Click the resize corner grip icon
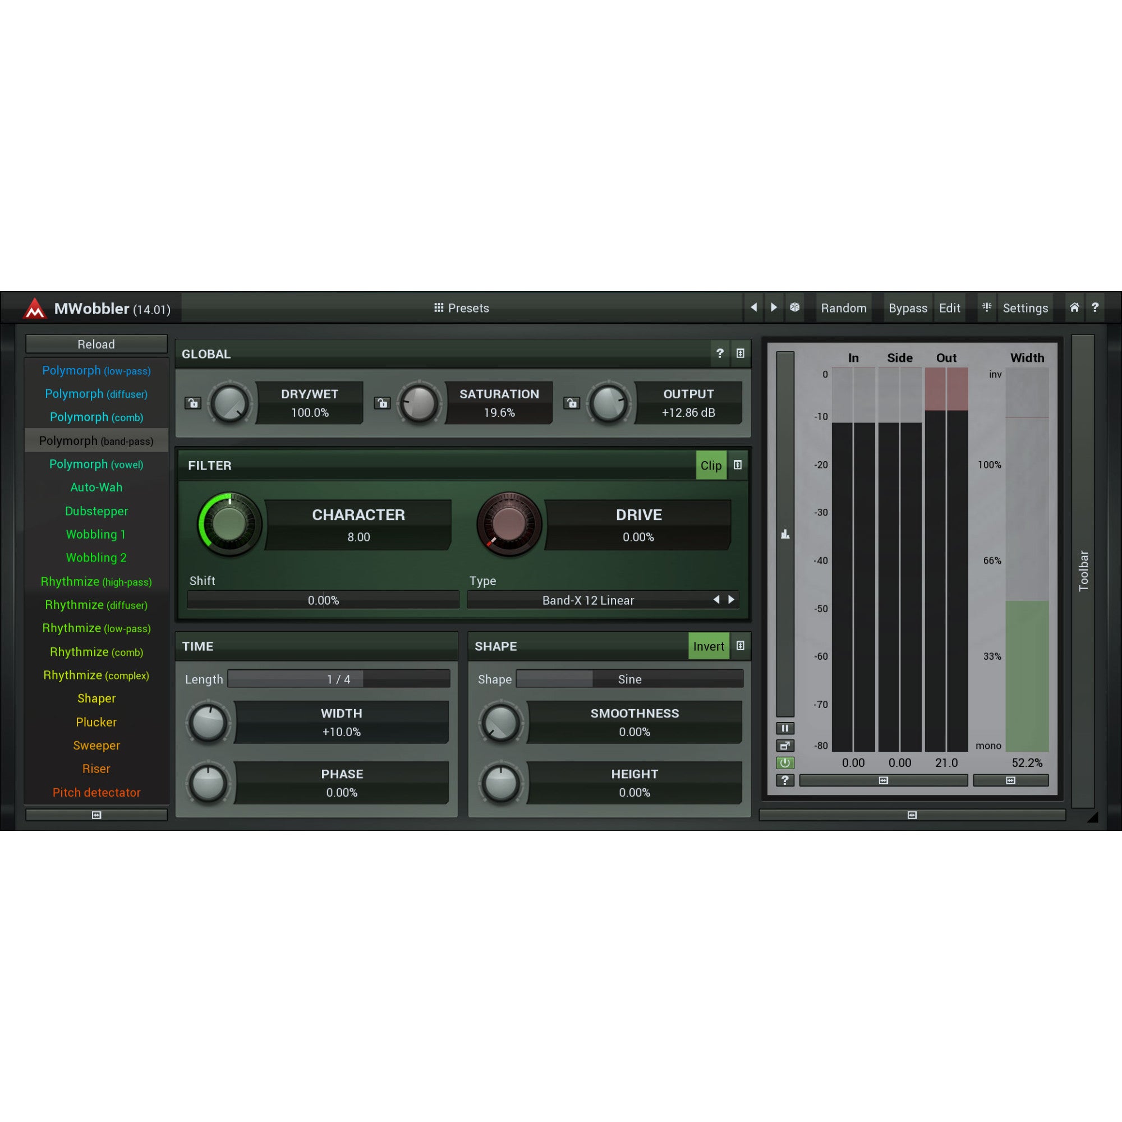The width and height of the screenshot is (1122, 1122). pyautogui.click(x=1092, y=816)
